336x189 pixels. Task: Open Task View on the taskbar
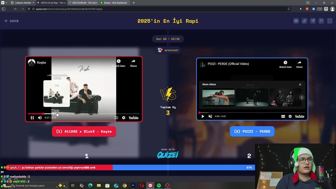(x=73, y=186)
